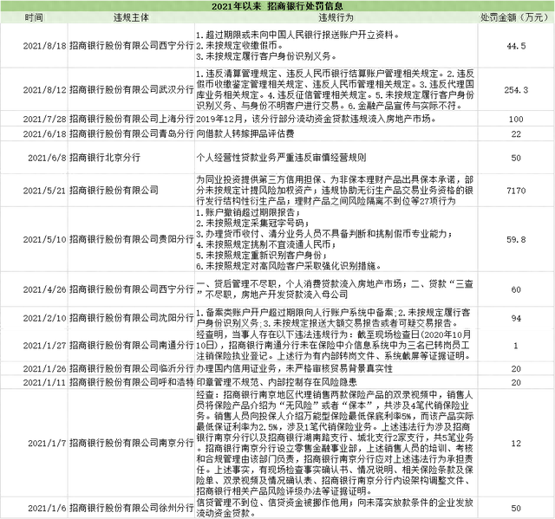
Task: Select the 沈阳分行 entity cell
Action: [x=131, y=318]
